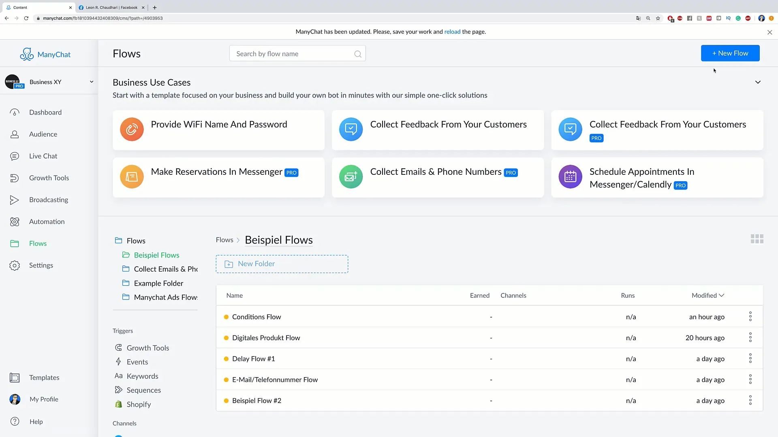Open PRO Collect Feedback From Your Customers card
Image resolution: width=778 pixels, height=437 pixels.
pos(657,130)
